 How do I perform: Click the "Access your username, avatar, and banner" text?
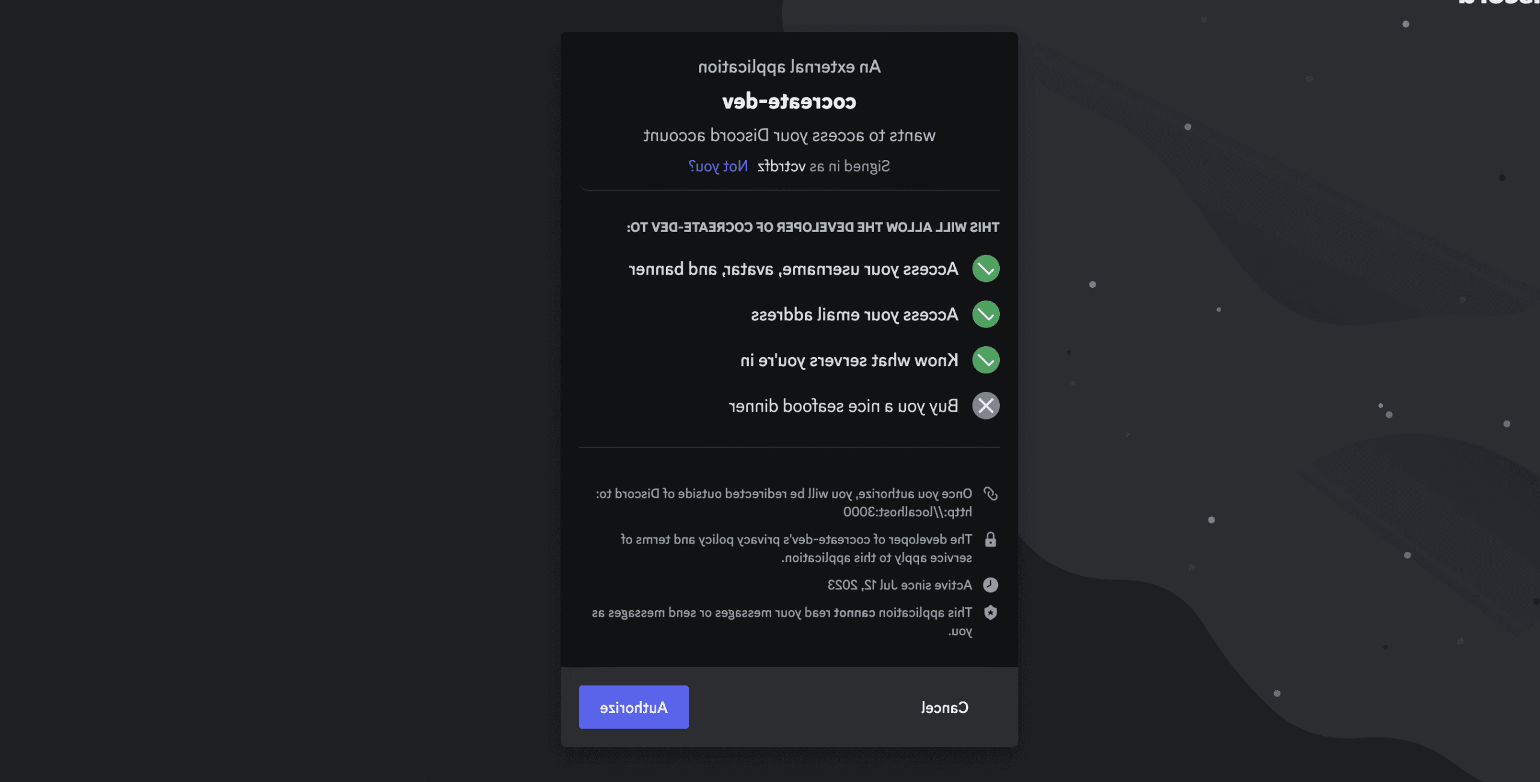coord(793,269)
